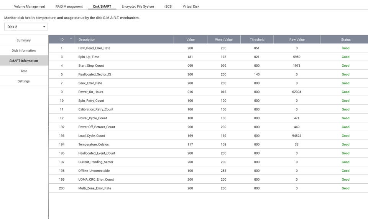
Task: Sort by the Worst Value column
Action: point(223,40)
